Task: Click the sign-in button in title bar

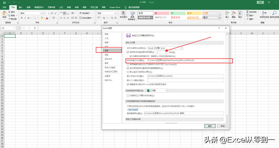Action: pyautogui.click(x=260, y=2)
